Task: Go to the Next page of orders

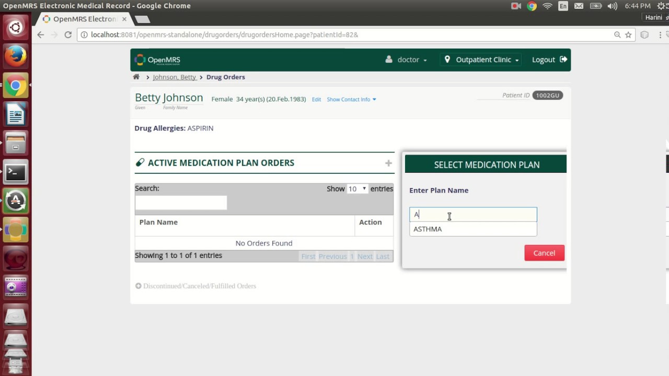Action: [365, 256]
